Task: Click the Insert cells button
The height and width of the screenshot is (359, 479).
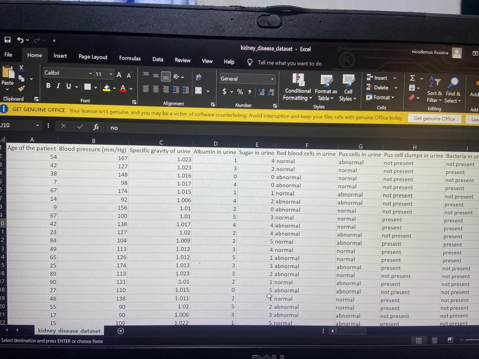Action: point(377,78)
